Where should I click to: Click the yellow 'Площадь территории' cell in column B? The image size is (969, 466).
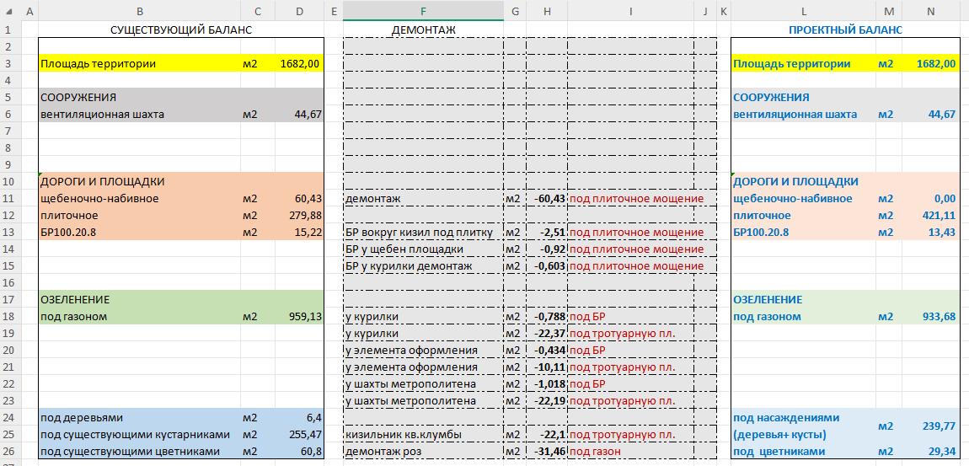pyautogui.click(x=139, y=64)
